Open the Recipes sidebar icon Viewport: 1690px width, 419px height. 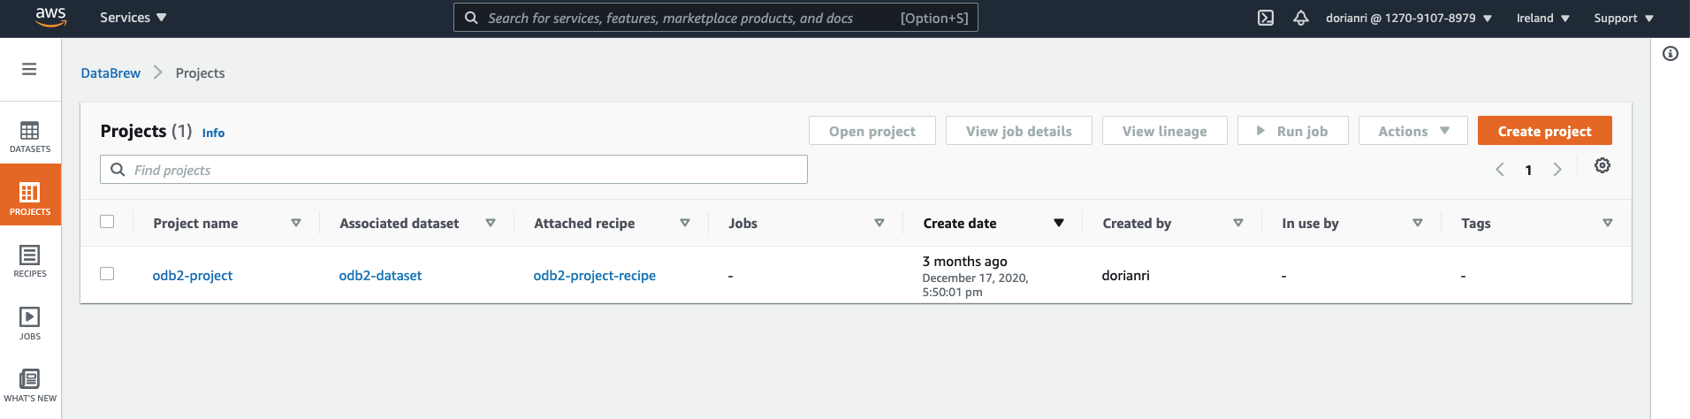30,261
